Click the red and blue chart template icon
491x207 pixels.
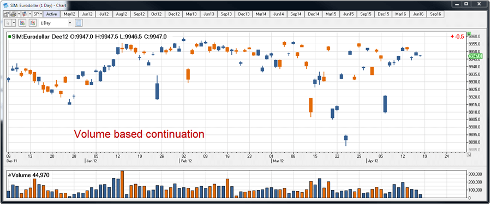[25, 14]
